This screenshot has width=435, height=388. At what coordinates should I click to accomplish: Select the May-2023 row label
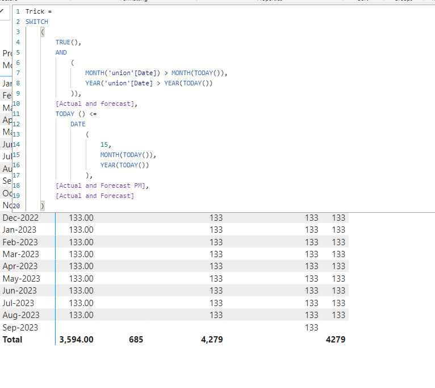click(22, 279)
